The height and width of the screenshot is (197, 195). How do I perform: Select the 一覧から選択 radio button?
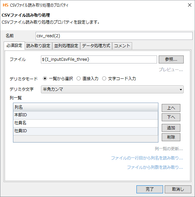click(45, 78)
